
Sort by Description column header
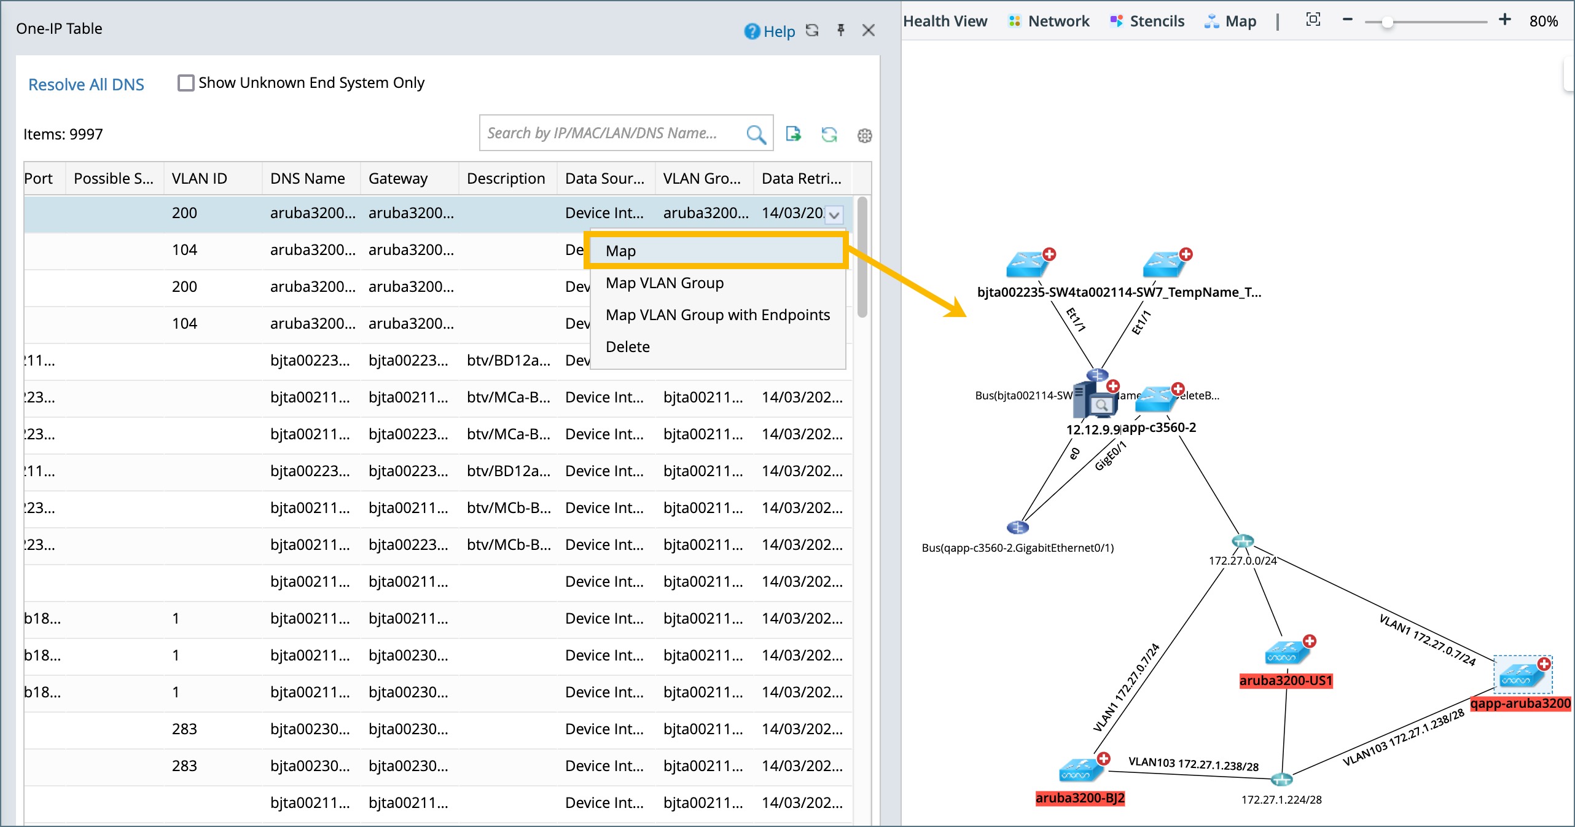[x=507, y=178]
